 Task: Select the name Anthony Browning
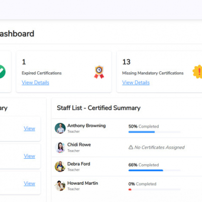point(86,126)
